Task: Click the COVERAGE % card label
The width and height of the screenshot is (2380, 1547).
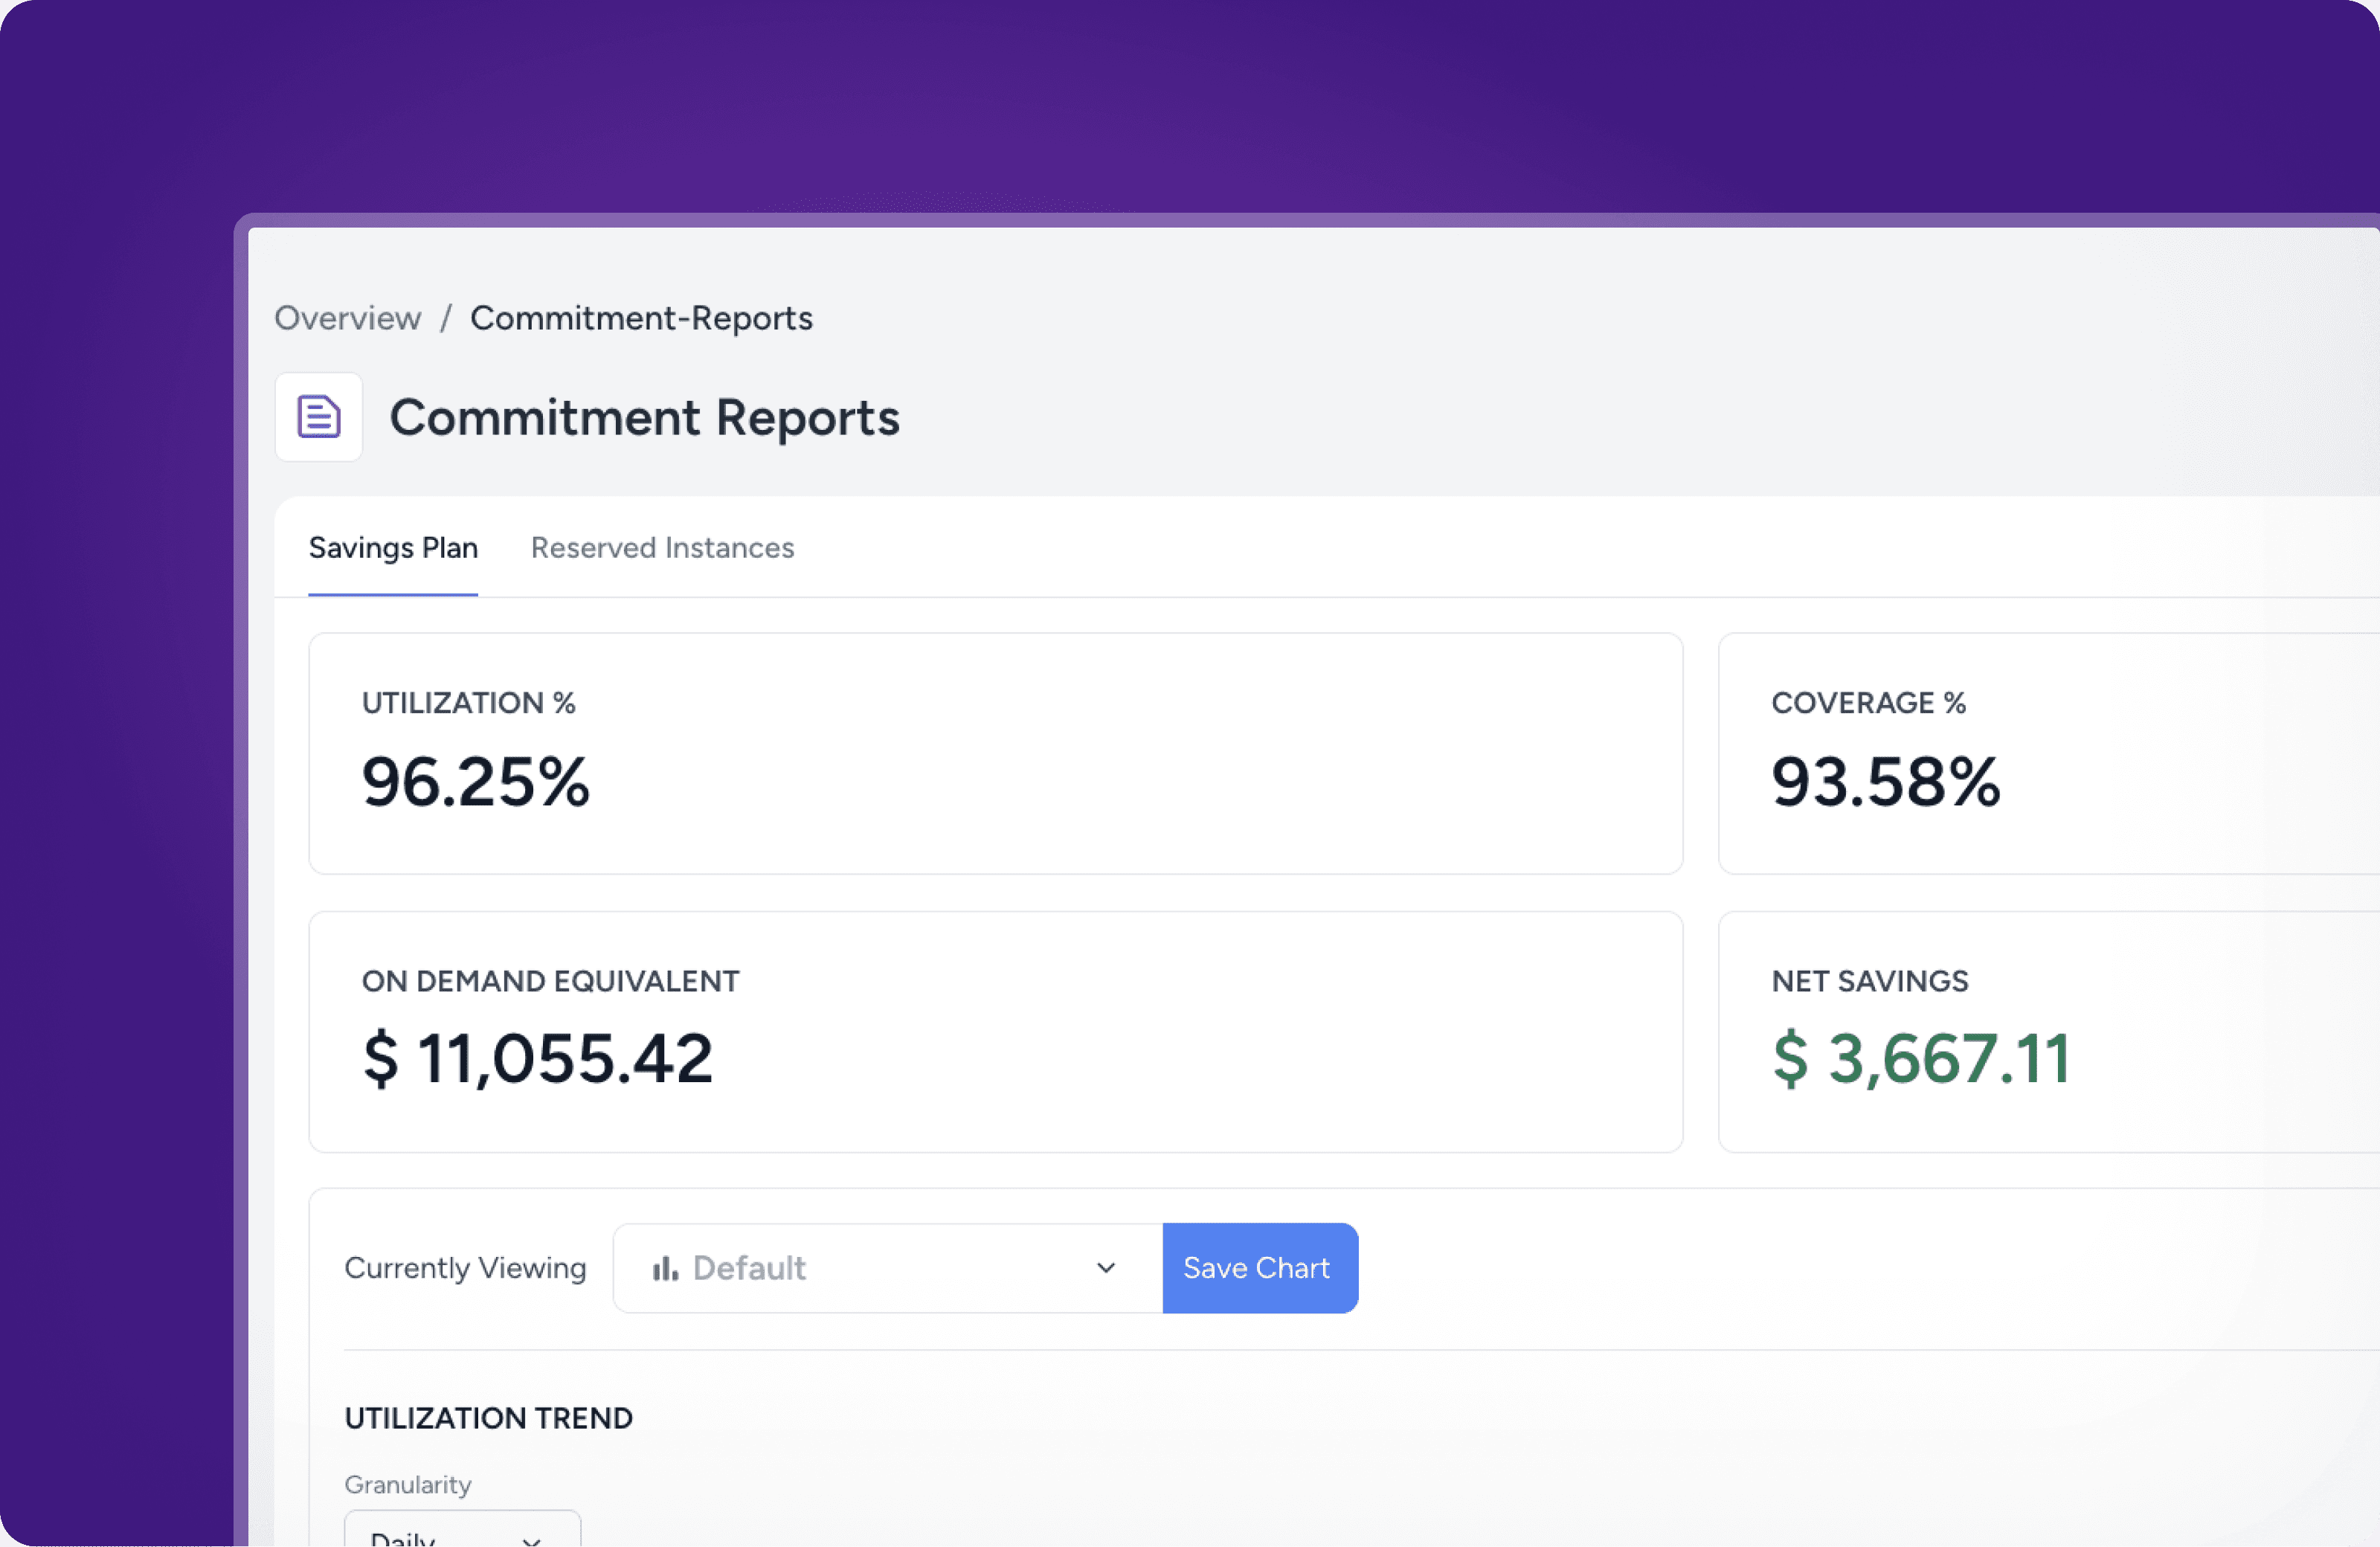Action: point(1868,703)
